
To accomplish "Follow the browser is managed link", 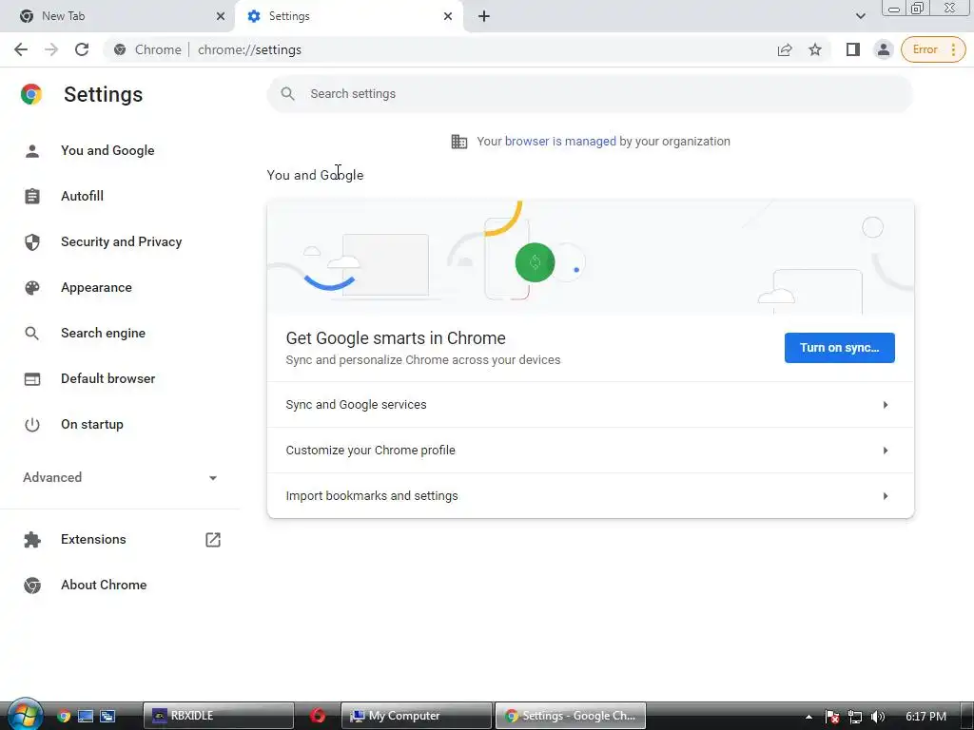I will (x=560, y=142).
